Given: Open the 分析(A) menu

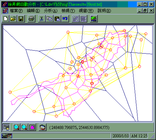Looking at the screenshot, I should pos(51,11).
